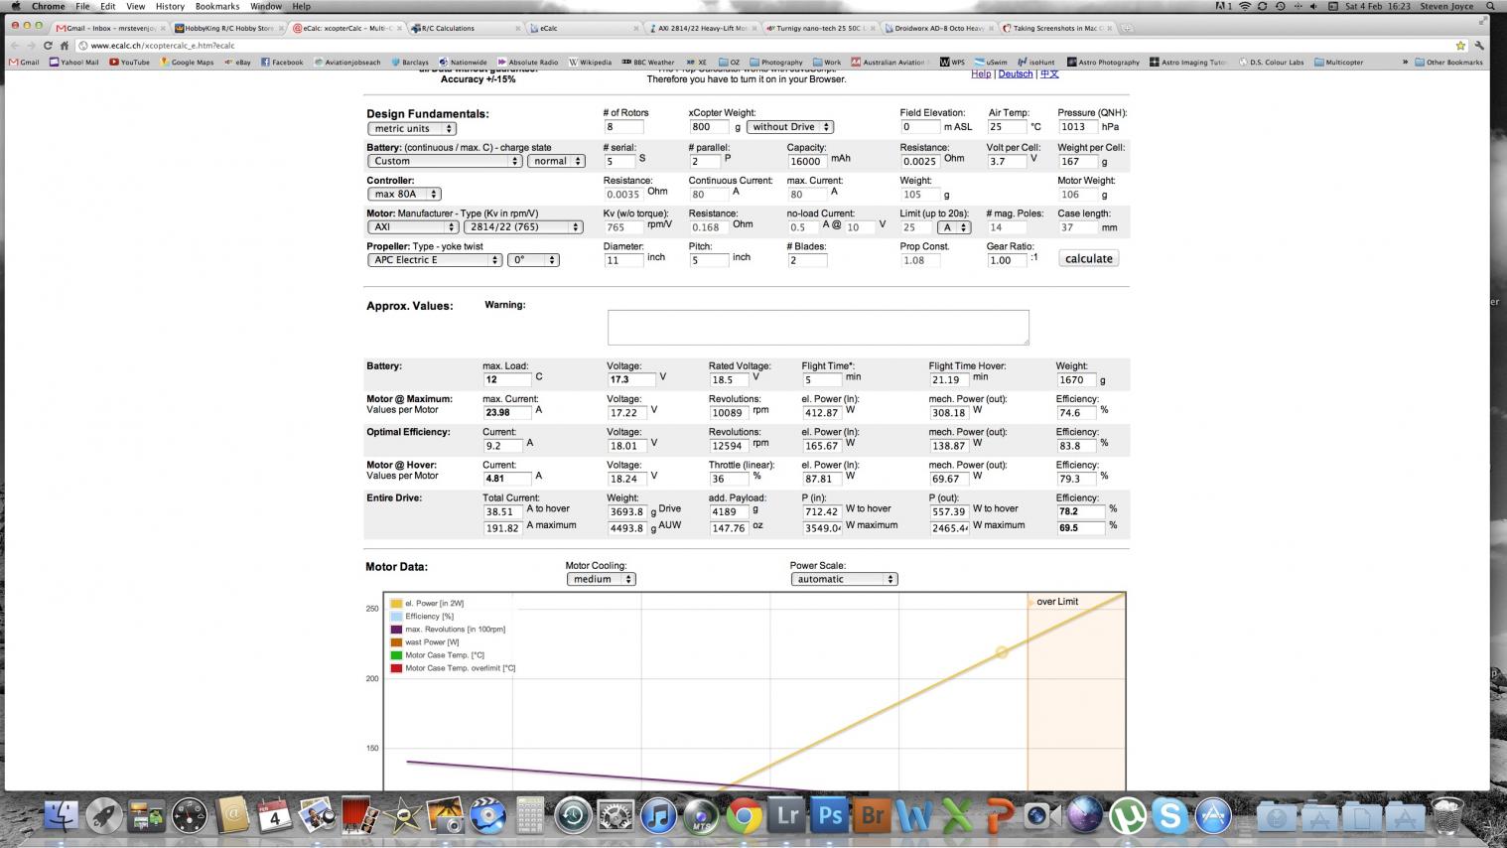Change the AXI motor manufacturer dropdown

412,227
